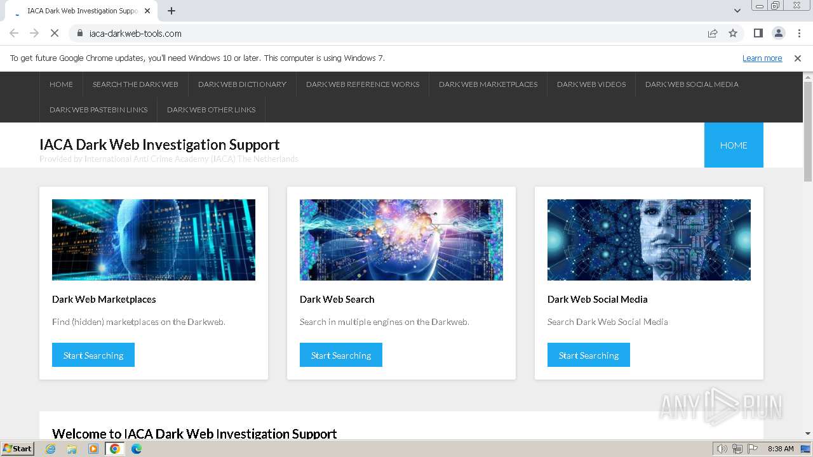
Task: Click the IACA Dark Web Investigation Support title
Action: pos(159,145)
